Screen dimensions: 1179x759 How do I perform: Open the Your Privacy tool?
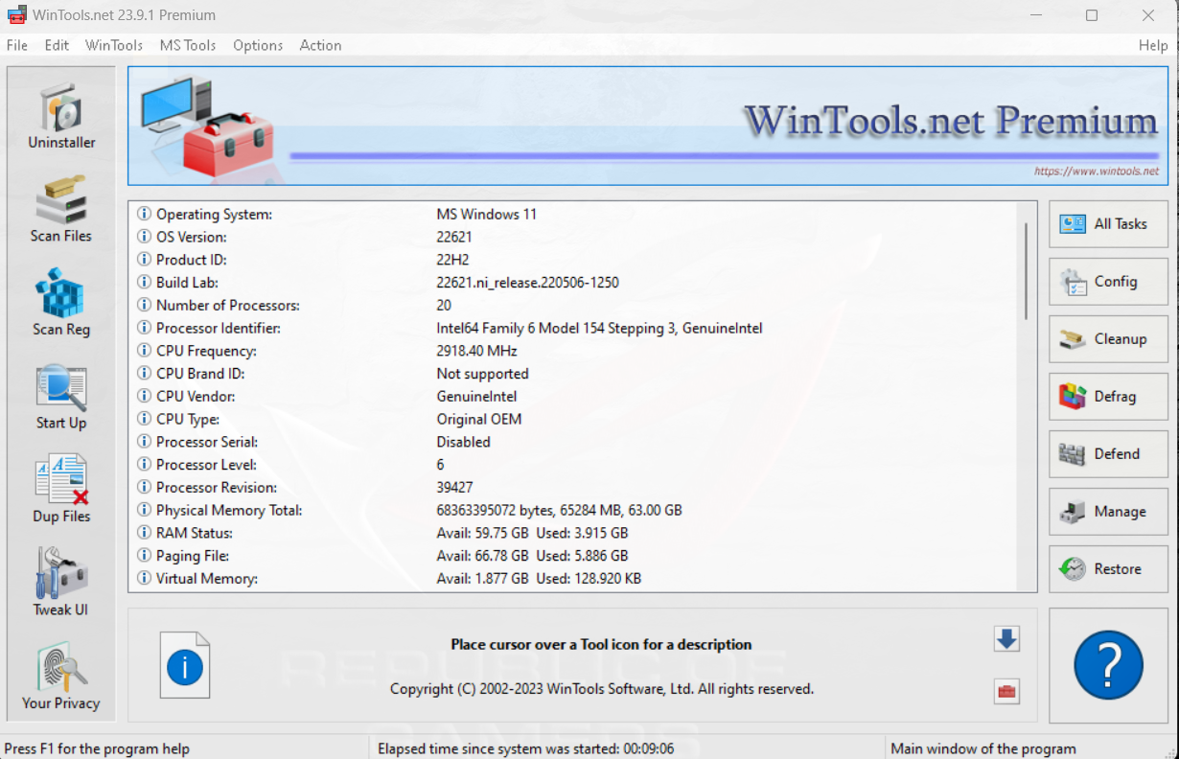tap(61, 677)
